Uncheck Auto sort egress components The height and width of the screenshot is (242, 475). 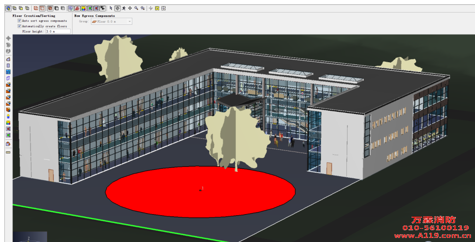(x=20, y=21)
